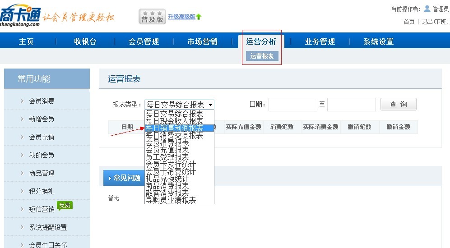This screenshot has width=450, height=248.
Task: Click the 免费 badge beside 短信营销
Action: (x=65, y=206)
